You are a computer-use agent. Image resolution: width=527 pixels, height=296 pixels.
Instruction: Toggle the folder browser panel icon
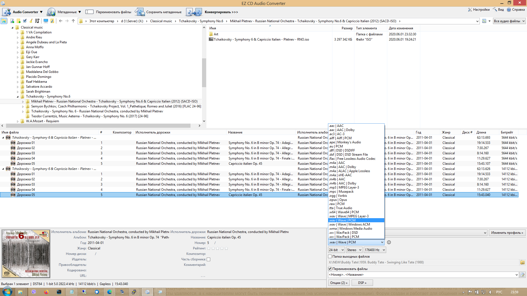tap(4, 21)
